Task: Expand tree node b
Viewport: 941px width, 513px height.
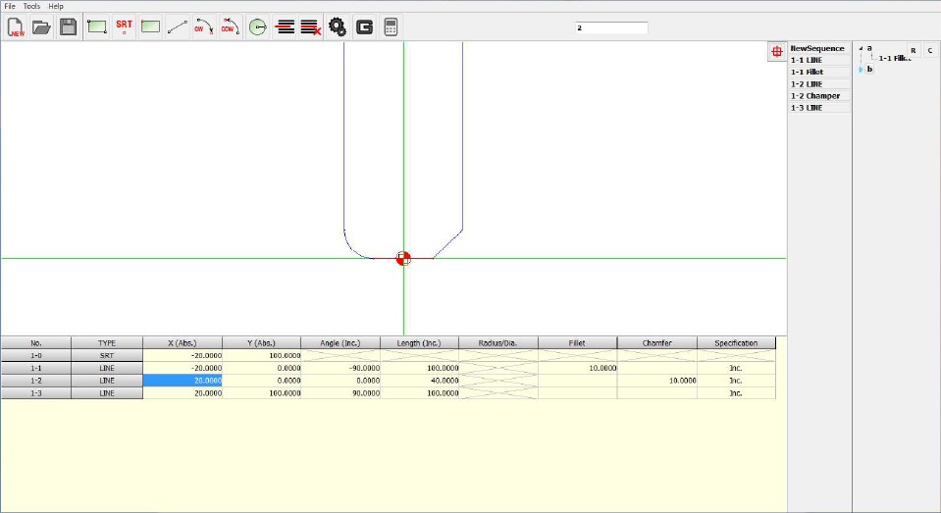Action: point(862,70)
